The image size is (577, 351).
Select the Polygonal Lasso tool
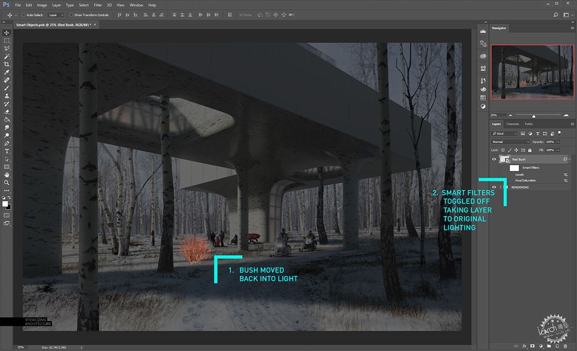[x=6, y=48]
